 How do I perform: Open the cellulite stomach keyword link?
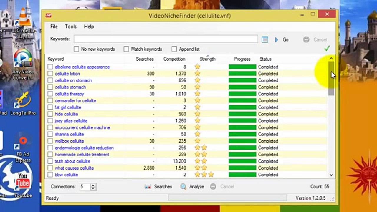pyautogui.click(x=70, y=87)
